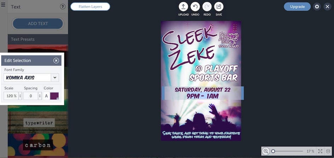334x158 pixels.
Task: Expand the Font Family dropdown arrow
Action: click(x=55, y=77)
